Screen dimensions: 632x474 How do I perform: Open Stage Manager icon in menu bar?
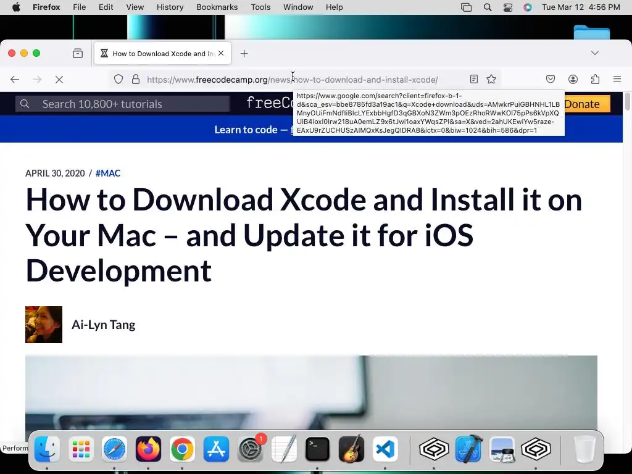click(467, 7)
